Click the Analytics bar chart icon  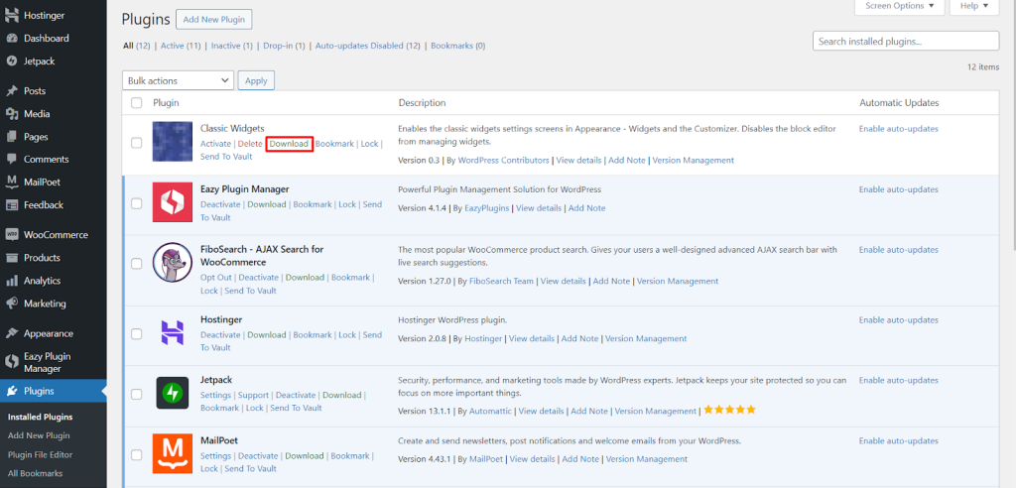[12, 281]
